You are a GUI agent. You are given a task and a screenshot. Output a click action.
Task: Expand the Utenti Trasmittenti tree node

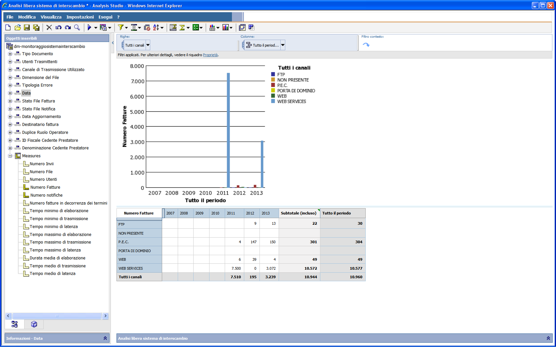coord(10,62)
